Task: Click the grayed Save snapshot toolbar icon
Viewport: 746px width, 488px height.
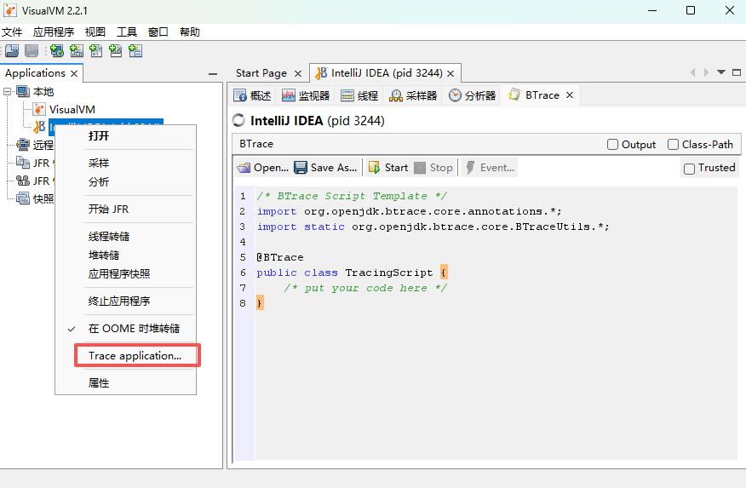Action: coord(32,50)
